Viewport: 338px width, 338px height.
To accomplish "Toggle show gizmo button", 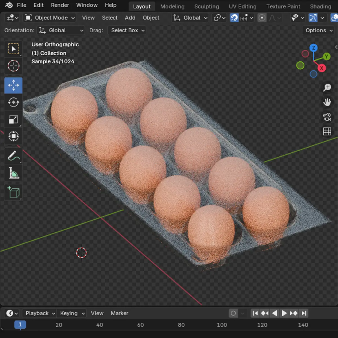I will [x=313, y=18].
